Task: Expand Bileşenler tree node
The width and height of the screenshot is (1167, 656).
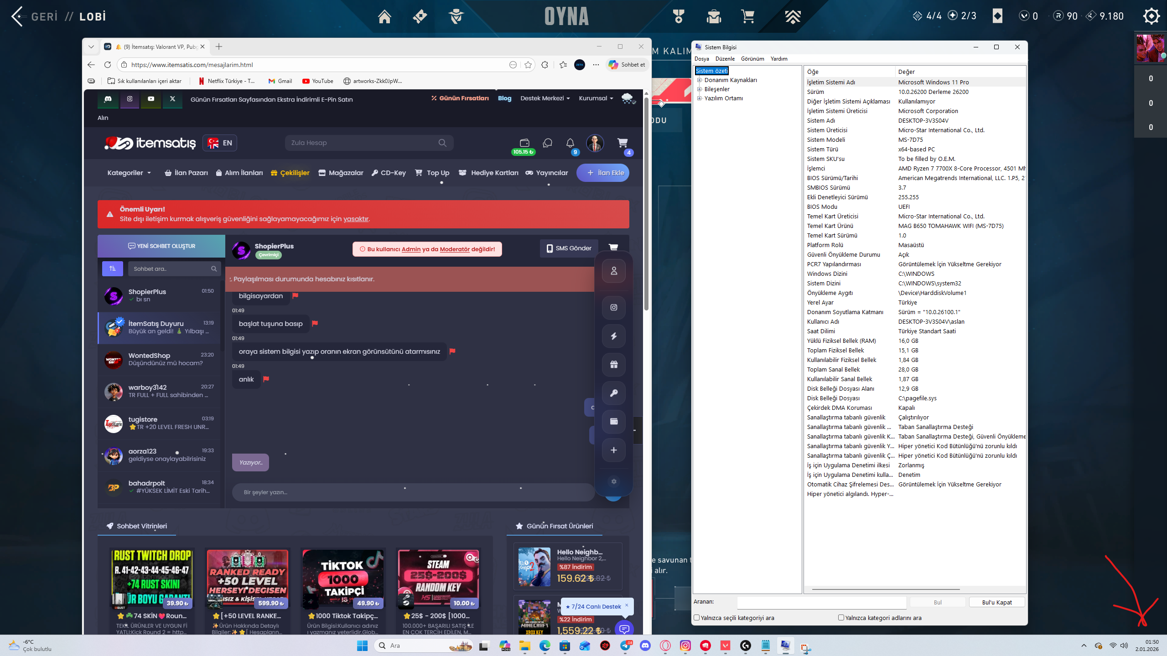Action: tap(699, 89)
